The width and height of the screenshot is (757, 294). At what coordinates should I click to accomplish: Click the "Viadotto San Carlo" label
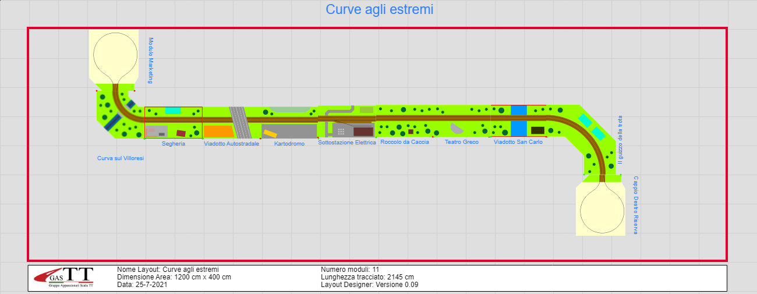click(x=518, y=142)
